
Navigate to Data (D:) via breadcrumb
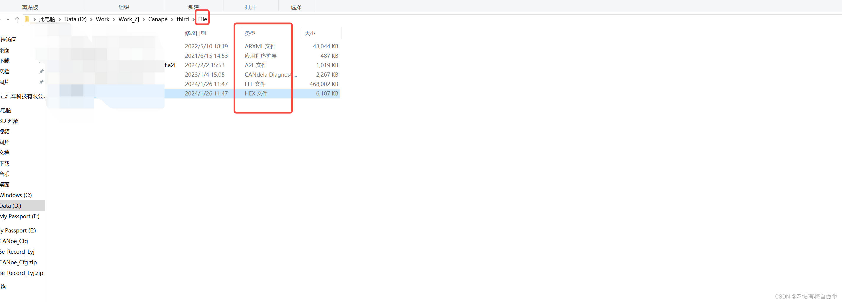pos(75,19)
